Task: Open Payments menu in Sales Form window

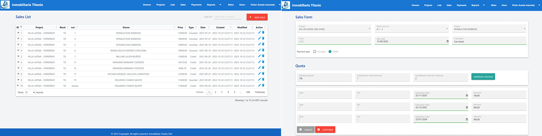Action: pyautogui.click(x=461, y=5)
